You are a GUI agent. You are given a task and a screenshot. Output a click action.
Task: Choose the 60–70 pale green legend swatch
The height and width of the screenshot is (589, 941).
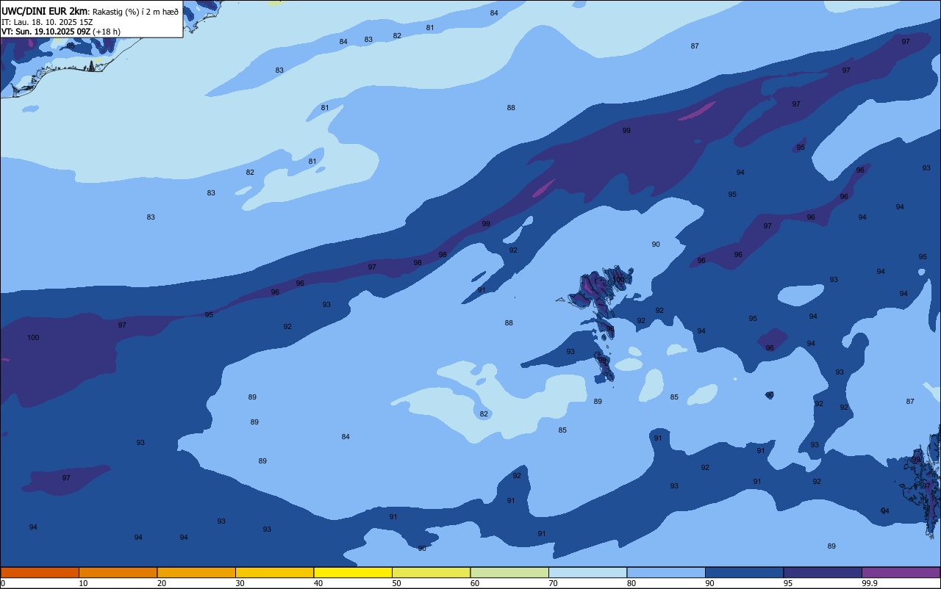click(509, 572)
